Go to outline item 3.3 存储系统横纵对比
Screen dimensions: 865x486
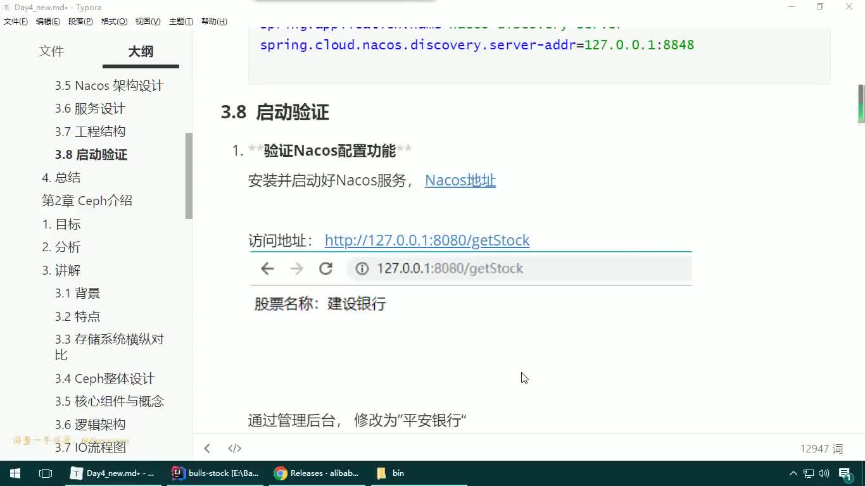click(109, 347)
